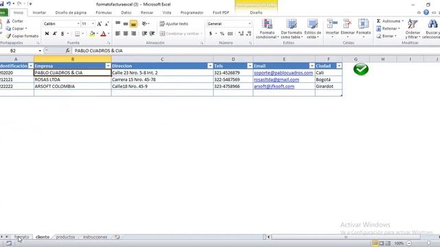Switch to the Revisar tab
Viewport: 440px width, 247px height.
point(146,12)
